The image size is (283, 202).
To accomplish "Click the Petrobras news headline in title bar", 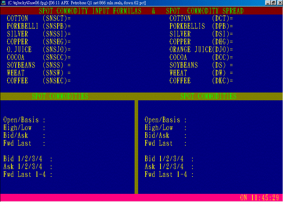I will click(108, 3).
